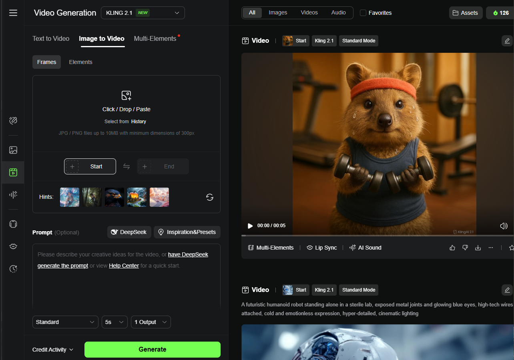The width and height of the screenshot is (514, 360).
Task: Select the Videos filter tab
Action: point(309,12)
